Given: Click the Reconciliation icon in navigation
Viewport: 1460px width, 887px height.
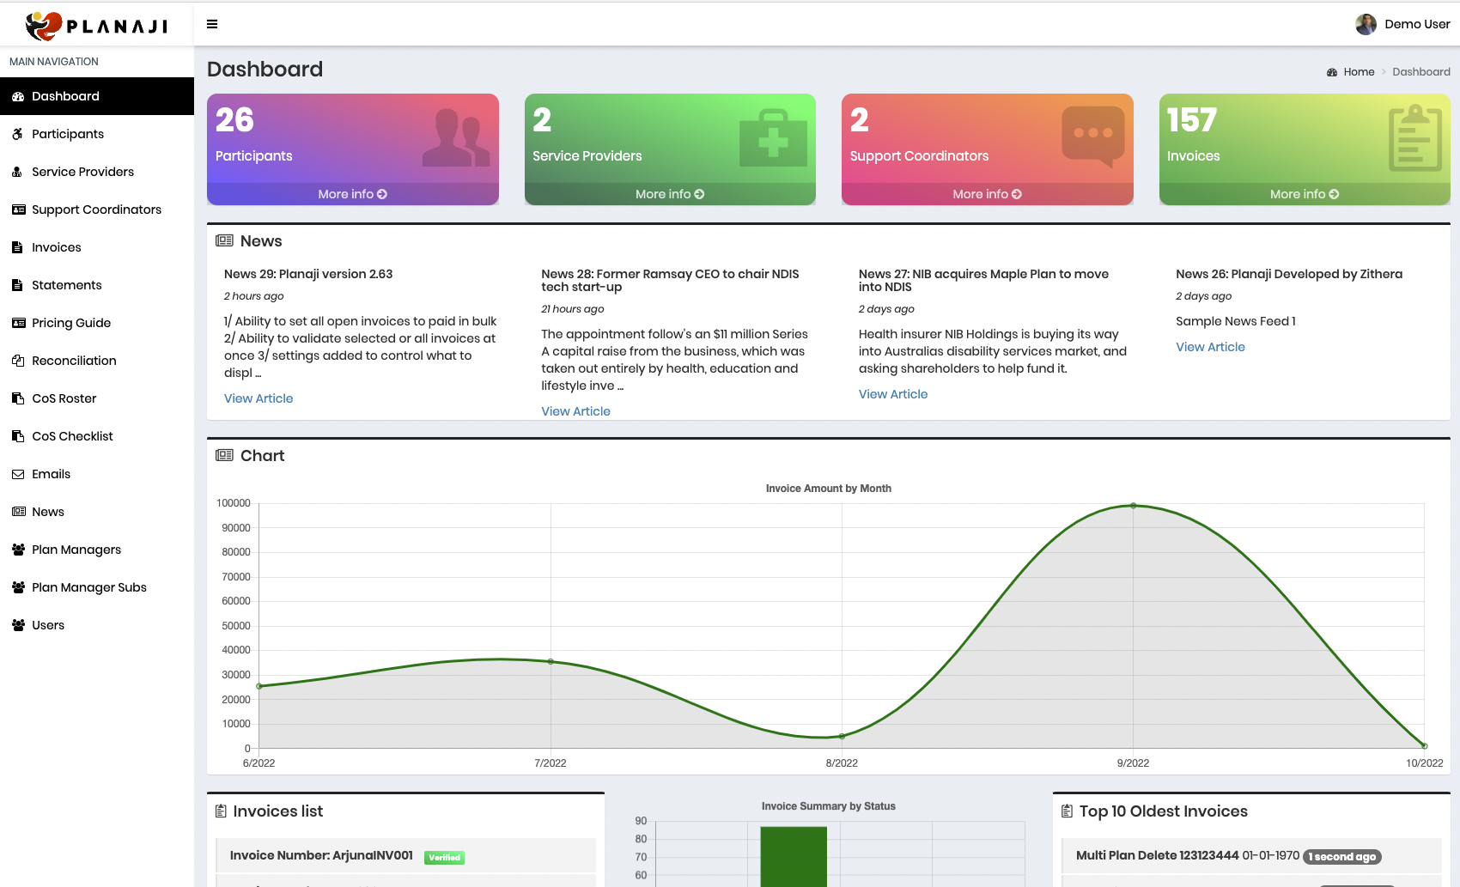Looking at the screenshot, I should point(18,361).
